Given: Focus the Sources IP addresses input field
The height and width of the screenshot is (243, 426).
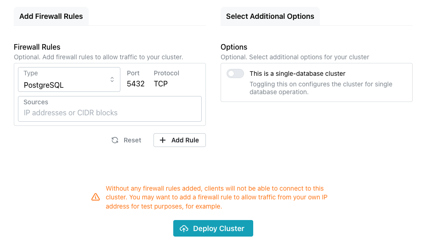Looking at the screenshot, I should coord(110,109).
